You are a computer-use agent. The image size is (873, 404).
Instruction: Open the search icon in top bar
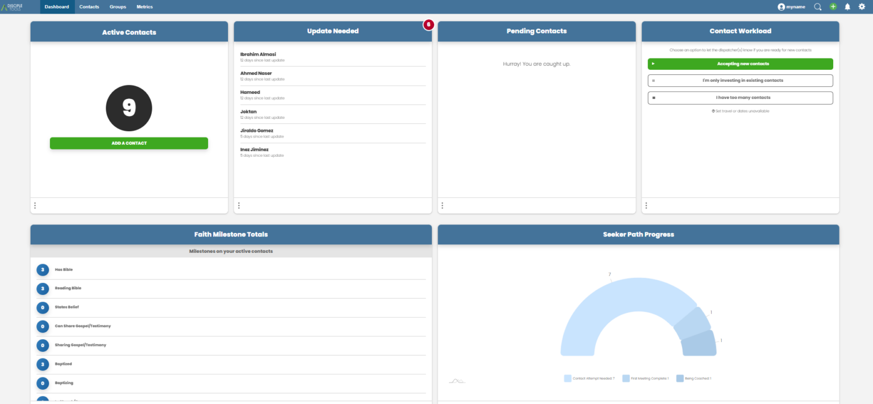pos(817,6)
